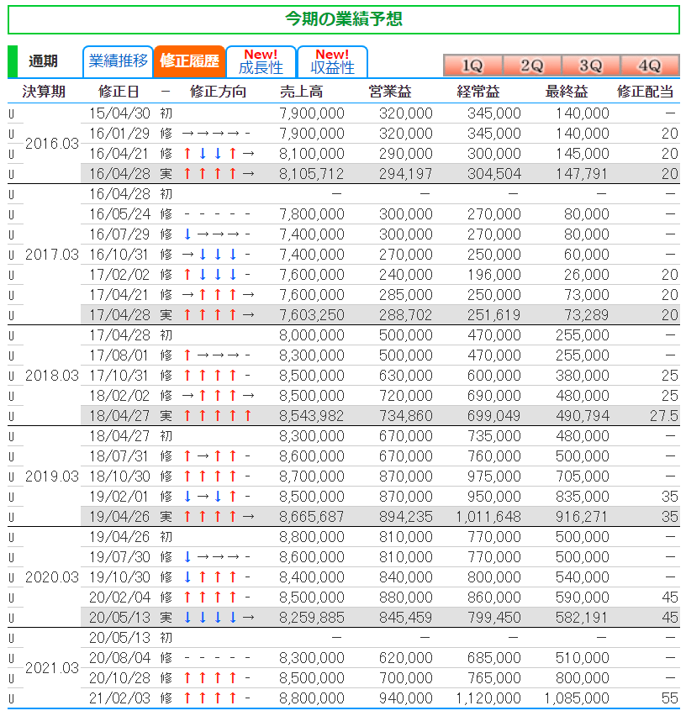Click the U marker beside 18/04/27 actual row
The height and width of the screenshot is (716, 686).
point(12,416)
